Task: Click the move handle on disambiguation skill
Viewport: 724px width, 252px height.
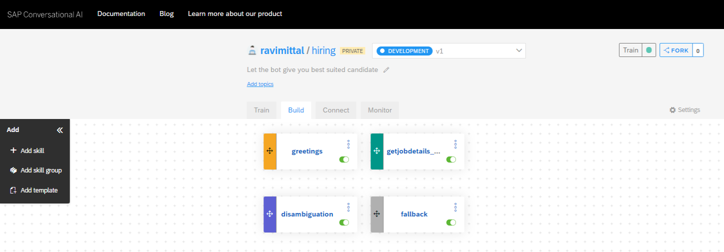Action: tap(269, 214)
